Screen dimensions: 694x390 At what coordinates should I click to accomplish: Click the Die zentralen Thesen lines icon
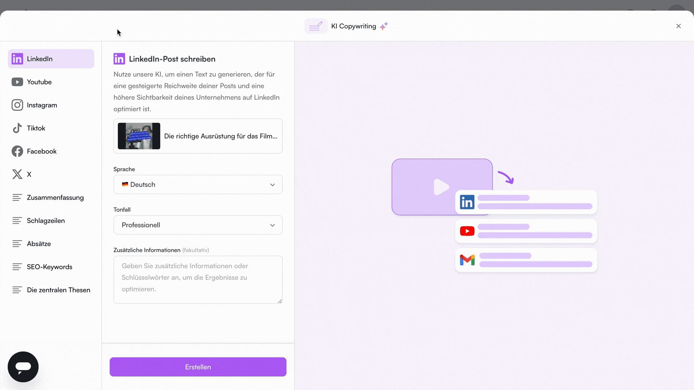[17, 290]
